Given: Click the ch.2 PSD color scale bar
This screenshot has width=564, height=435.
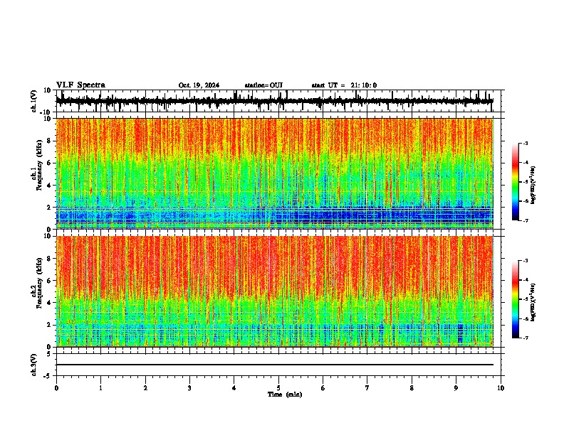Looking at the screenshot, I should point(515,299).
